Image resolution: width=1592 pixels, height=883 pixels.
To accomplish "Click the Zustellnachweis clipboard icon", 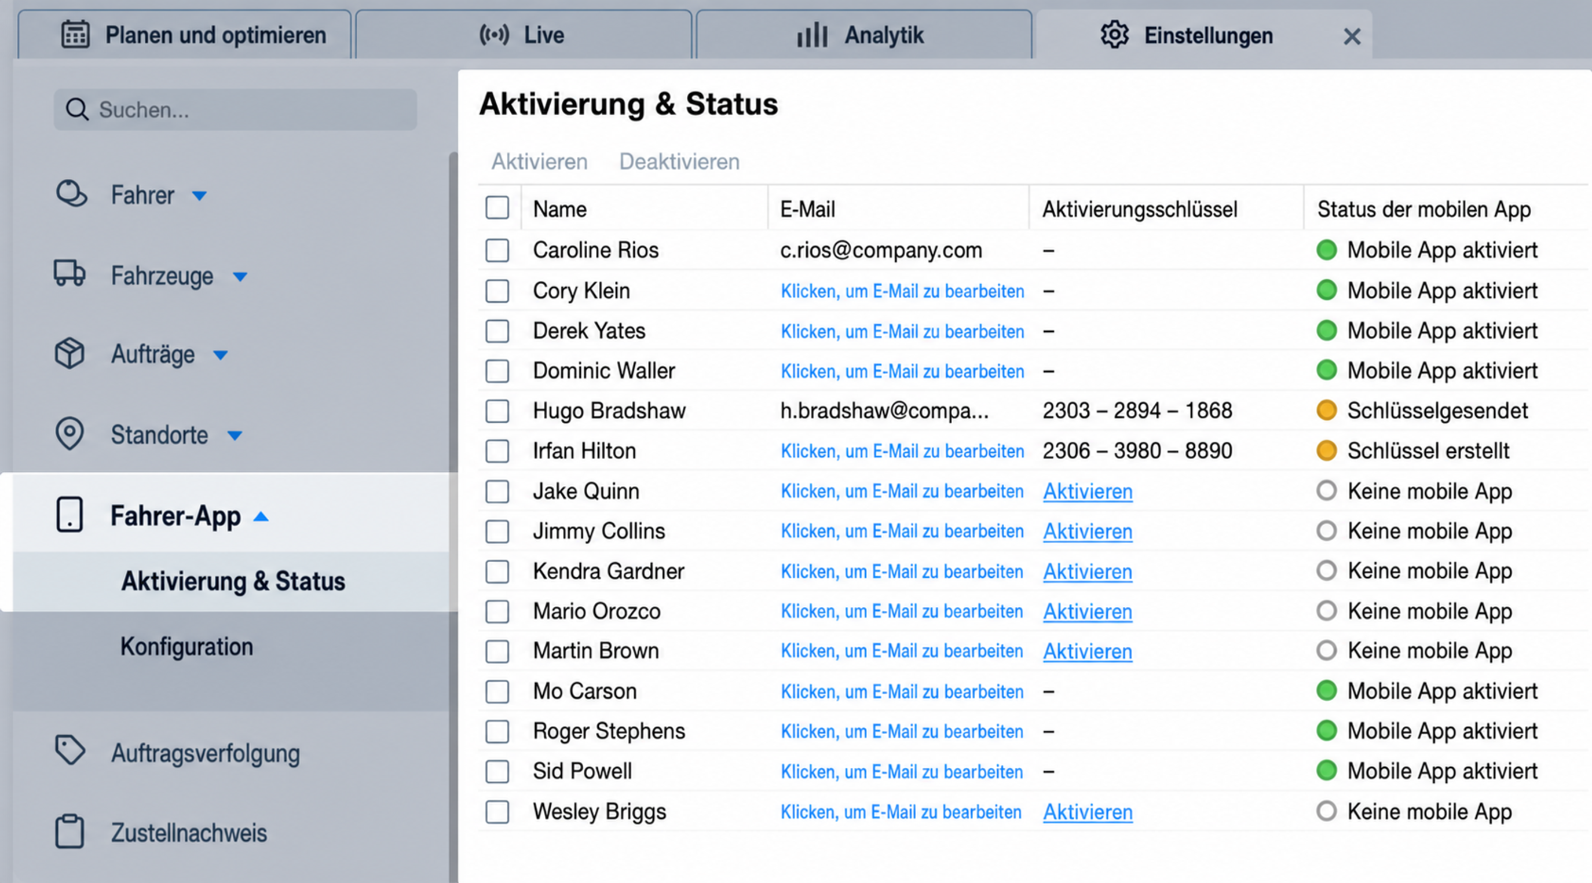I will point(69,831).
